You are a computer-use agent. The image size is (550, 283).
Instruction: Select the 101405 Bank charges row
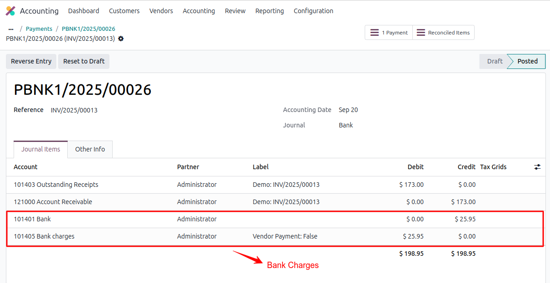[44, 236]
